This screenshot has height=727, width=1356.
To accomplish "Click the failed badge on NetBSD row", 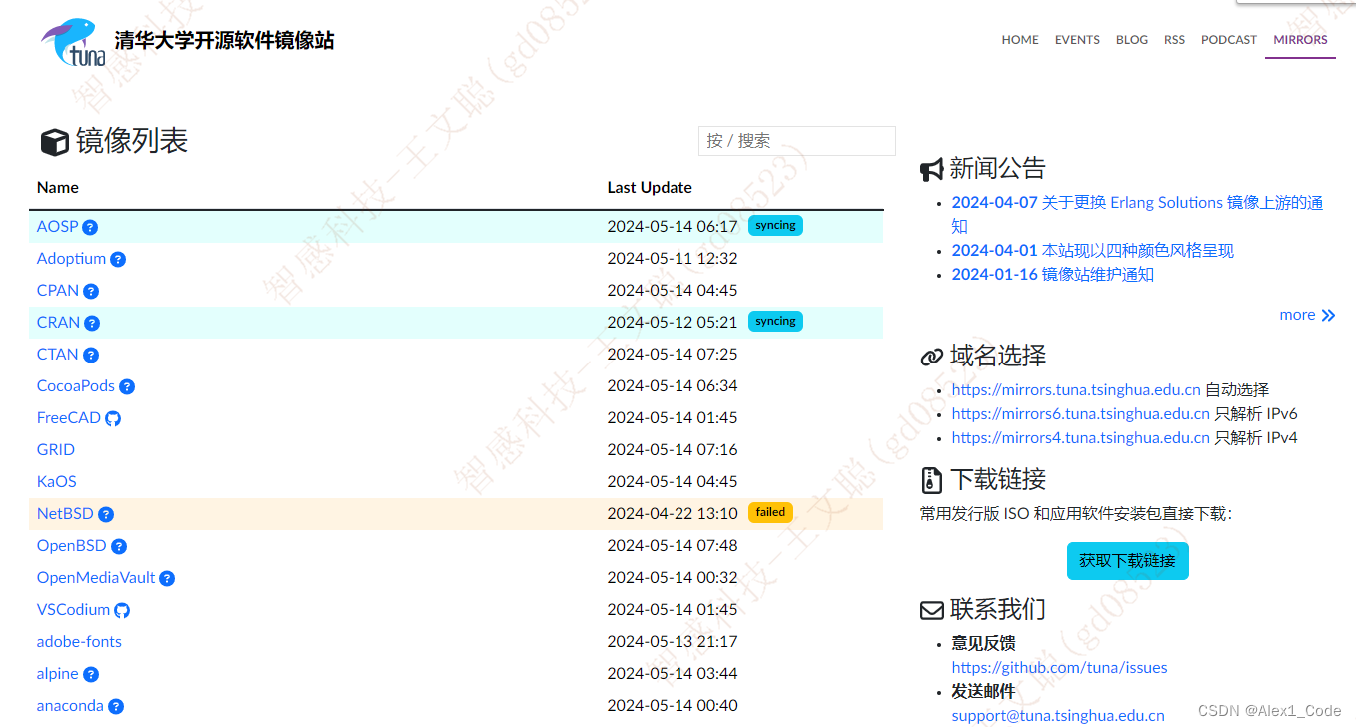I will [770, 513].
